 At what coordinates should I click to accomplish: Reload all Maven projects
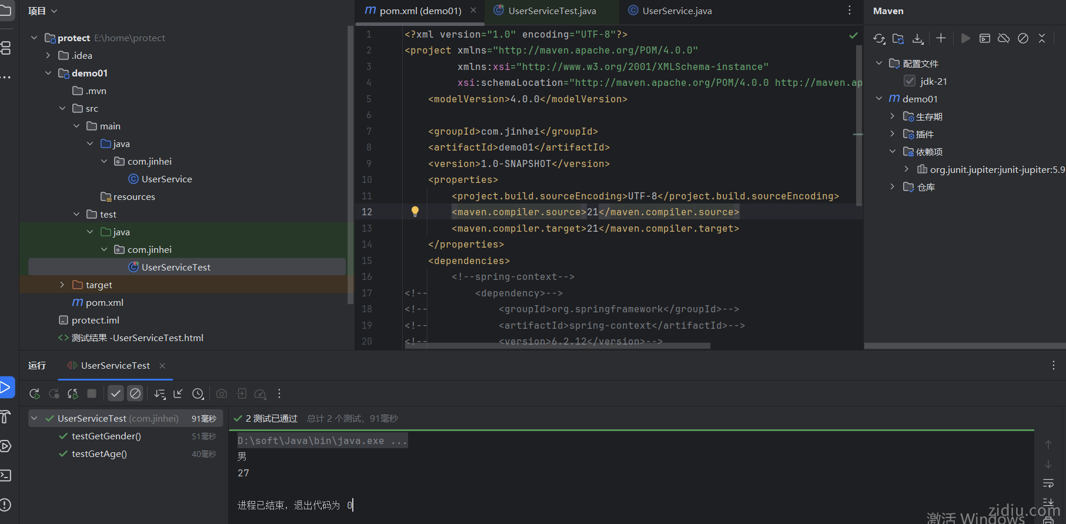(879, 39)
